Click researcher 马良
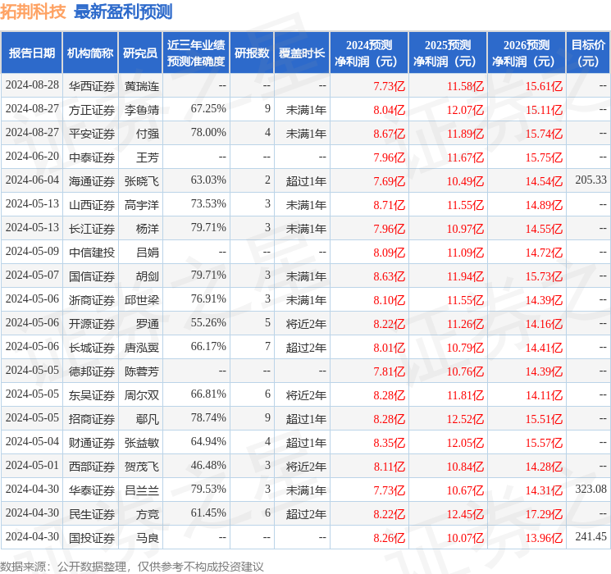The image size is (611, 574). coord(148,538)
